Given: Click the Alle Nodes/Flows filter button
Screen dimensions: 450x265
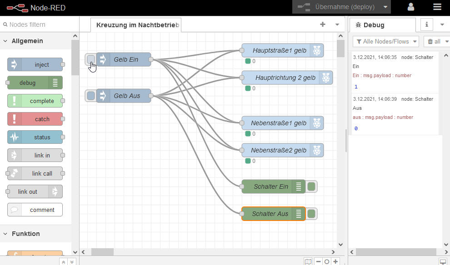Looking at the screenshot, I should (386, 41).
